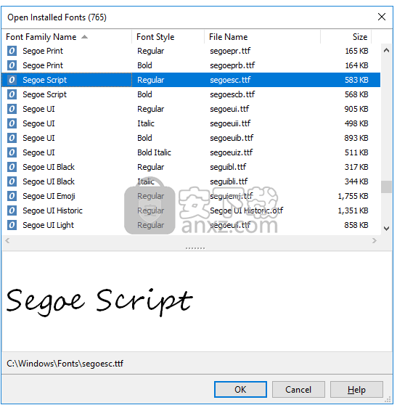The height and width of the screenshot is (413, 405).
Task: Click the font icon in the seguibl.ttf row
Action: tap(12, 167)
